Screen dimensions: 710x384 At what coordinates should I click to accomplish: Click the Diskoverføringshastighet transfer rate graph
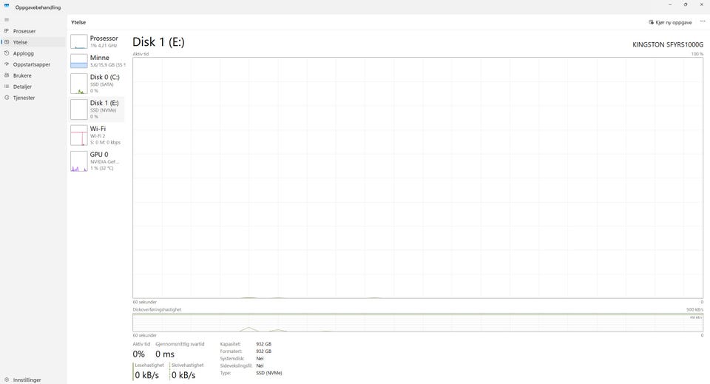417,323
